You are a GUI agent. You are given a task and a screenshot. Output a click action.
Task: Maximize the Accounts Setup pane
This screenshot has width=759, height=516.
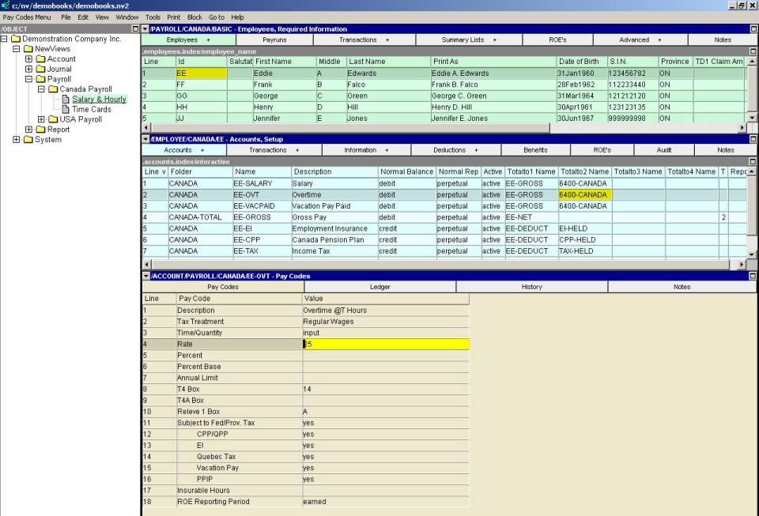click(753, 139)
